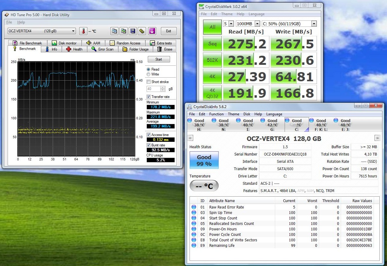Open the Disk monitor tab
The height and width of the screenshot is (266, 387).
64,43
